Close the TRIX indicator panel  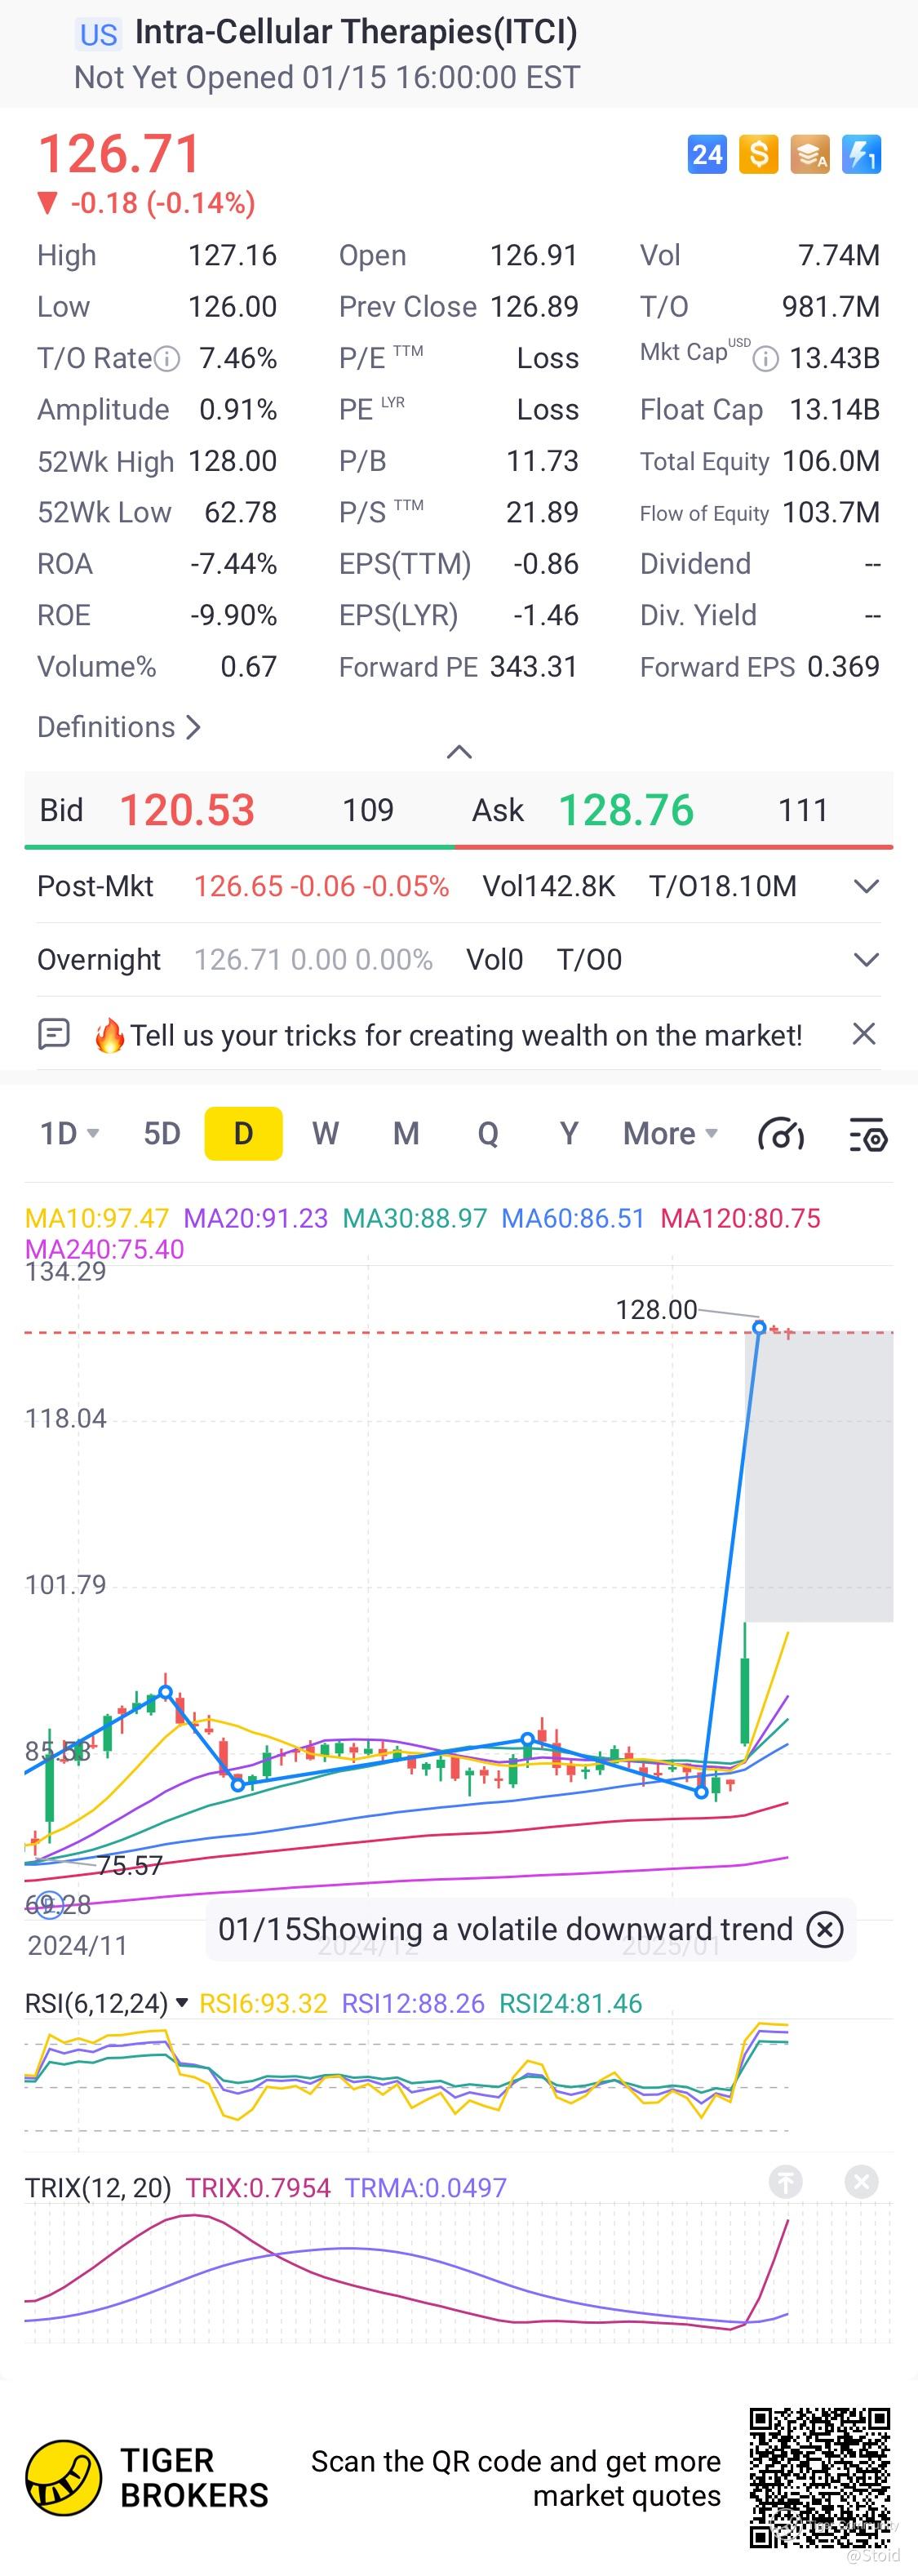click(861, 2182)
